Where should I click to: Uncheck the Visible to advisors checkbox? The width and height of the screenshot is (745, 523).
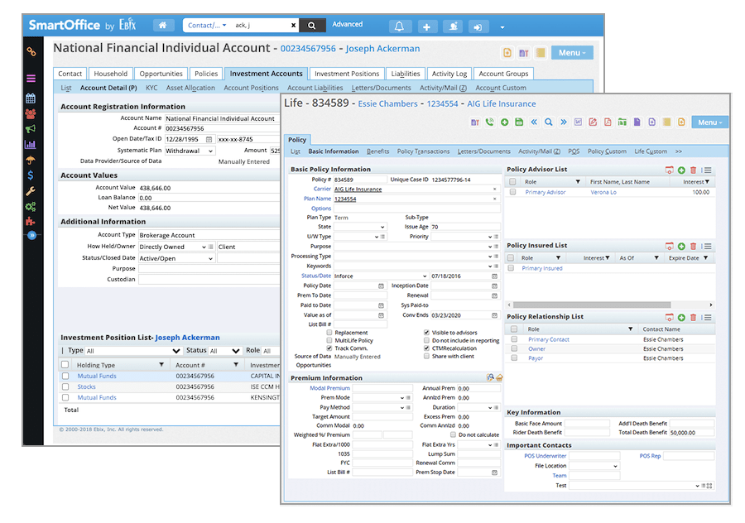point(426,333)
